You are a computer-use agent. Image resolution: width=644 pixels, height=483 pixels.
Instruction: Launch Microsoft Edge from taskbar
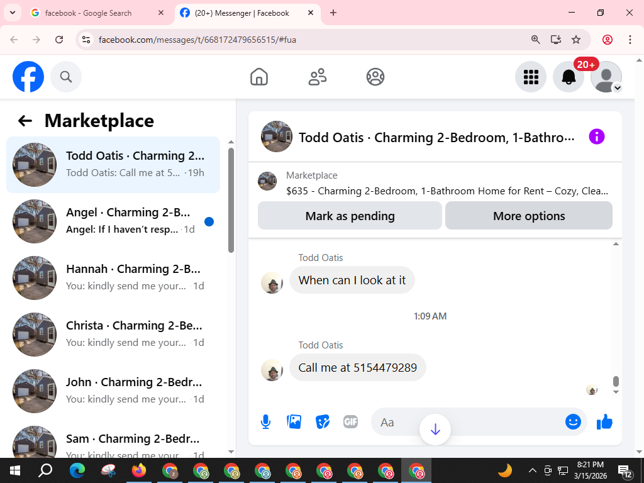pyautogui.click(x=77, y=470)
